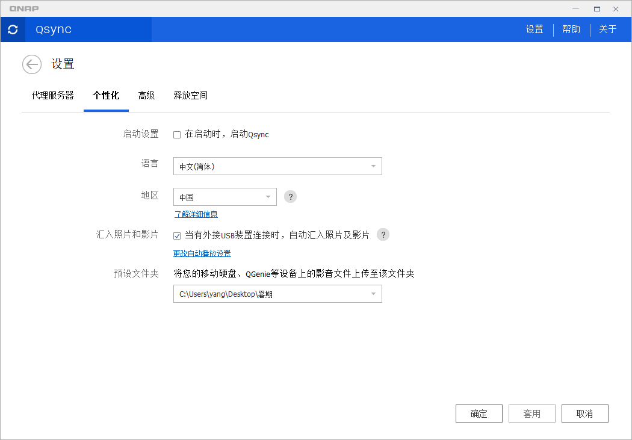Click the 预设文件夹 label
The height and width of the screenshot is (440, 632).
pos(136,274)
